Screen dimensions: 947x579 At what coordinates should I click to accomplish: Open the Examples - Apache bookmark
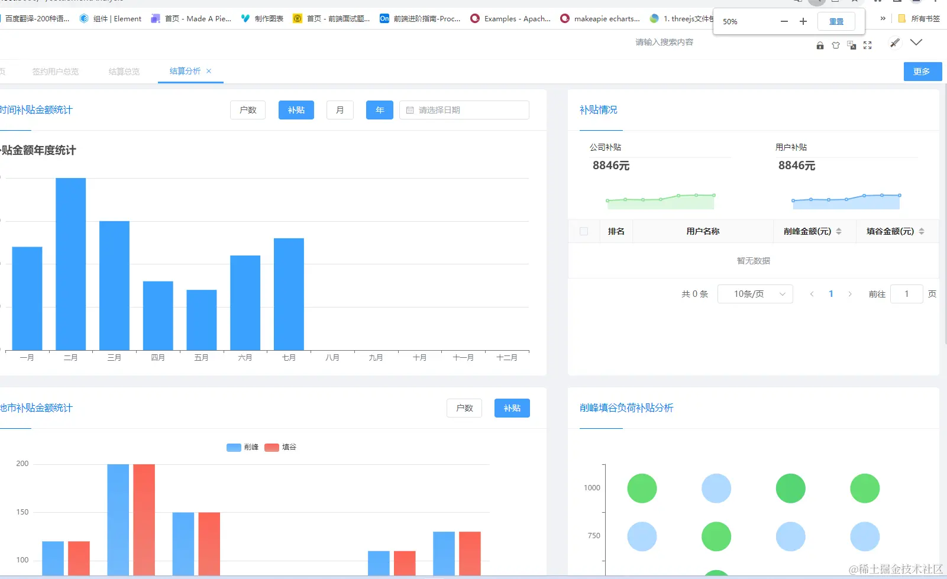(510, 19)
